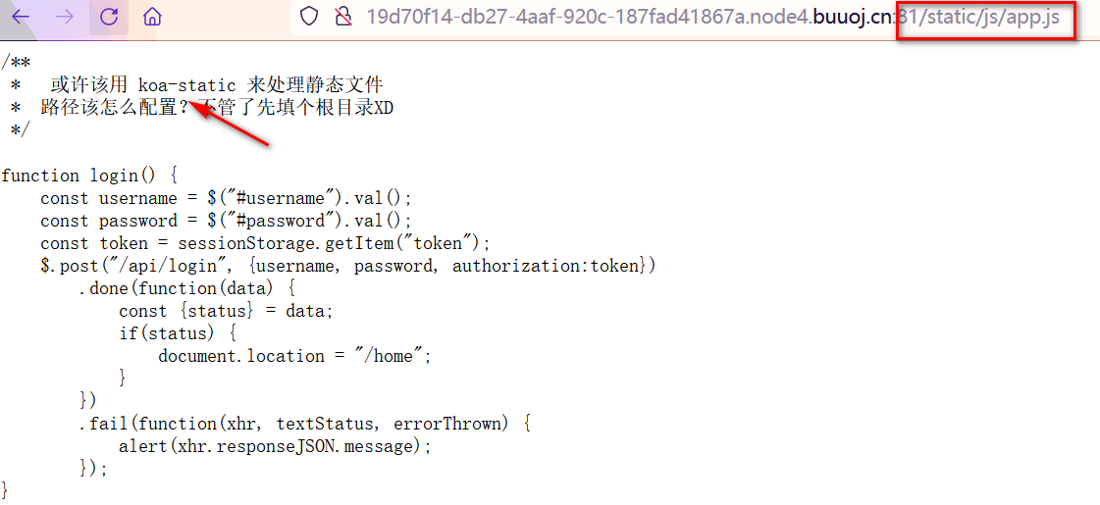Reload the current app.js page

click(109, 17)
